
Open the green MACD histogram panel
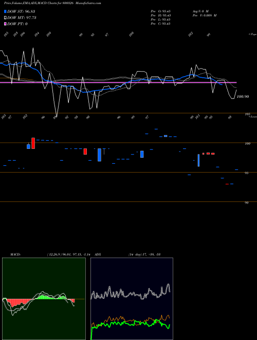pyautogui.click(x=44, y=299)
